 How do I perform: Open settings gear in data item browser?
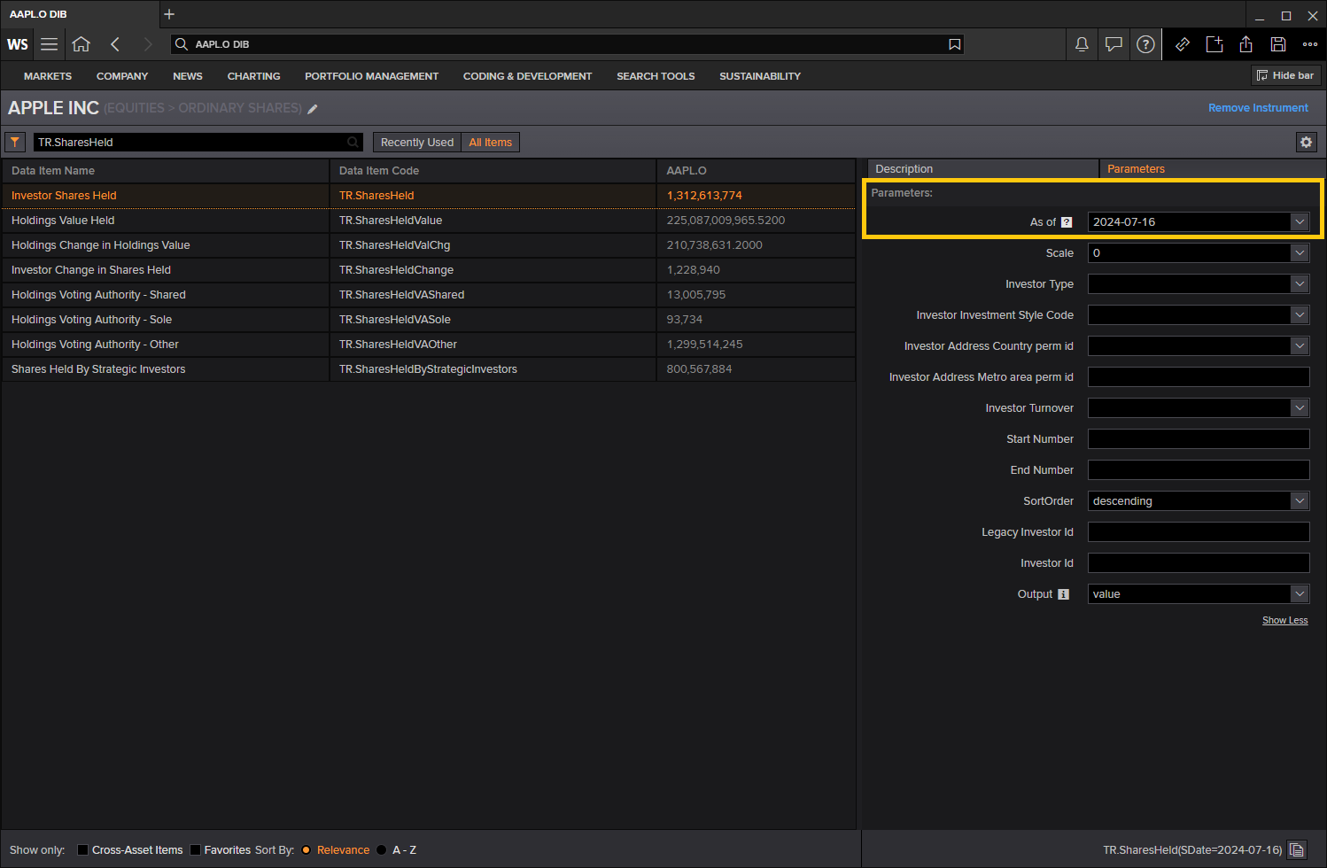tap(1306, 142)
